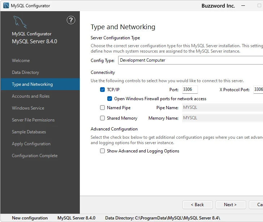Click the Buzzword Inc. title text
This screenshot has width=263, height=222.
click(x=218, y=6)
